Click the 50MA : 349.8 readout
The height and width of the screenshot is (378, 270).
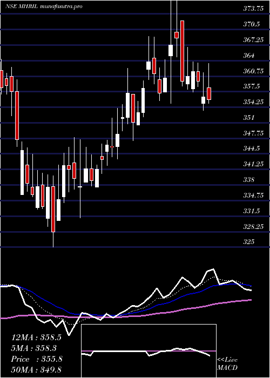coord(36,370)
